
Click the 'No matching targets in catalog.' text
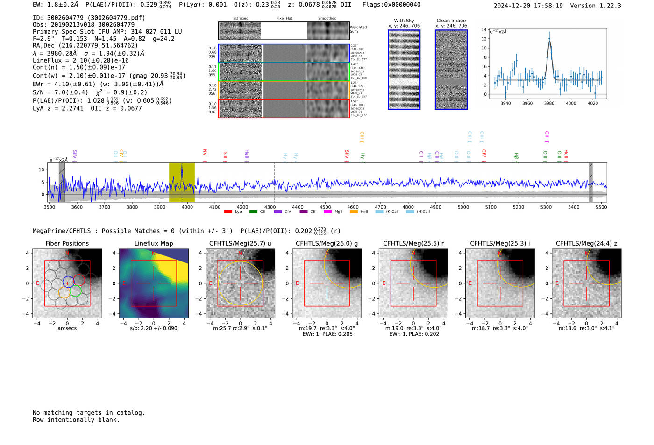pyautogui.click(x=89, y=413)
